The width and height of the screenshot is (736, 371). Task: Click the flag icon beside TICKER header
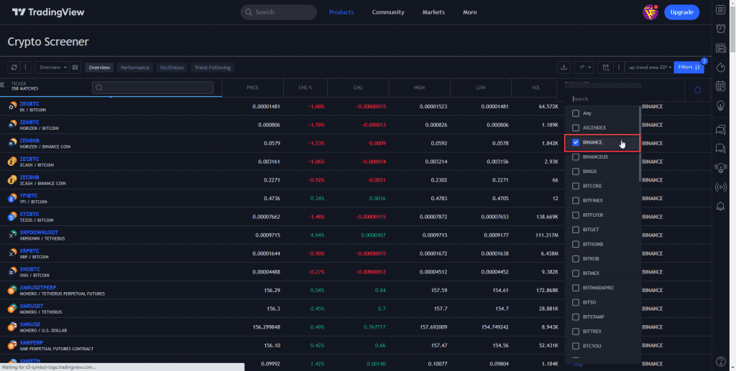pyautogui.click(x=2, y=85)
